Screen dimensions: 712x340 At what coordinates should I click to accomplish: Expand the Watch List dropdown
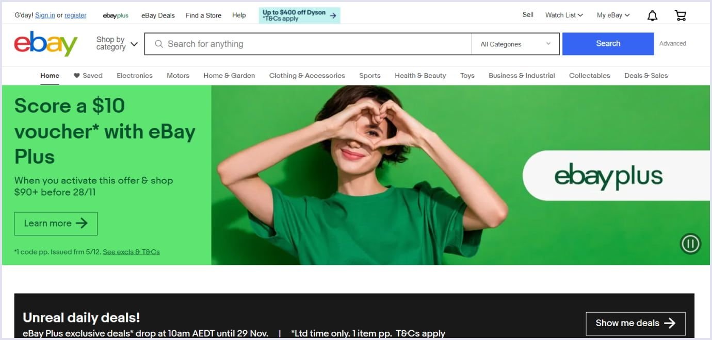[x=564, y=15]
